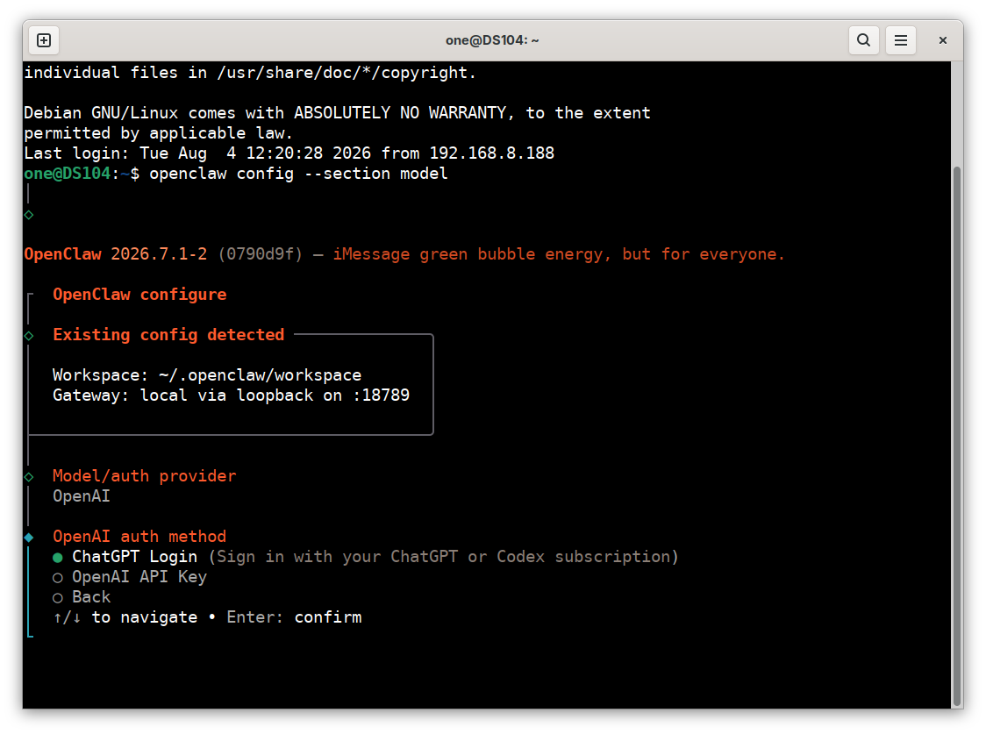Open the terminal search tool
Image resolution: width=986 pixels, height=734 pixels.
click(x=863, y=40)
